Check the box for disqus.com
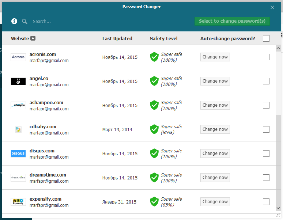The height and width of the screenshot is (220, 283). tap(266, 153)
